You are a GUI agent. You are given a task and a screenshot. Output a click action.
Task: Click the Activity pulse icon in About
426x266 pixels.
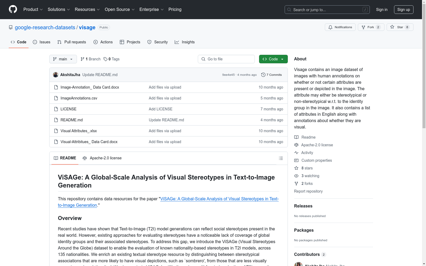[x=296, y=153]
